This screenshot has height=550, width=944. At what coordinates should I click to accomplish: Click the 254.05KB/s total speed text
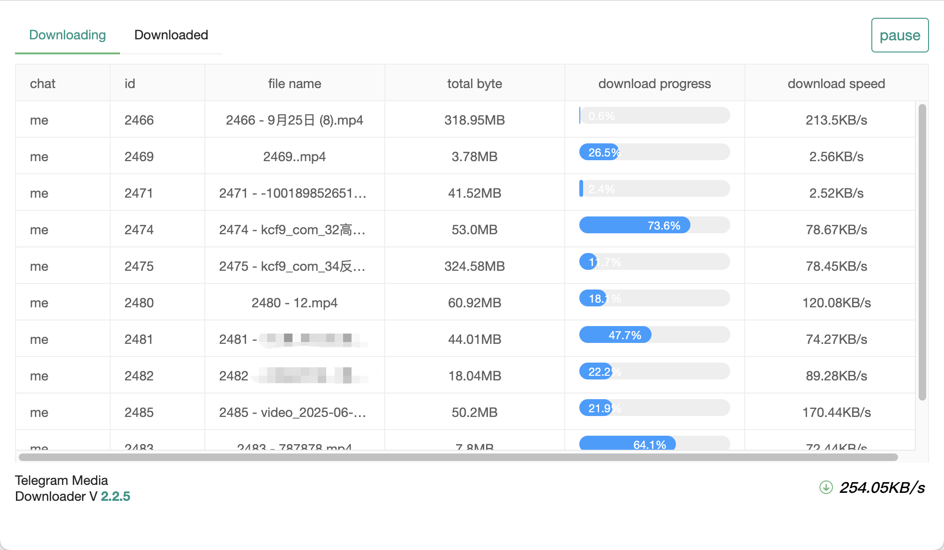click(x=882, y=487)
